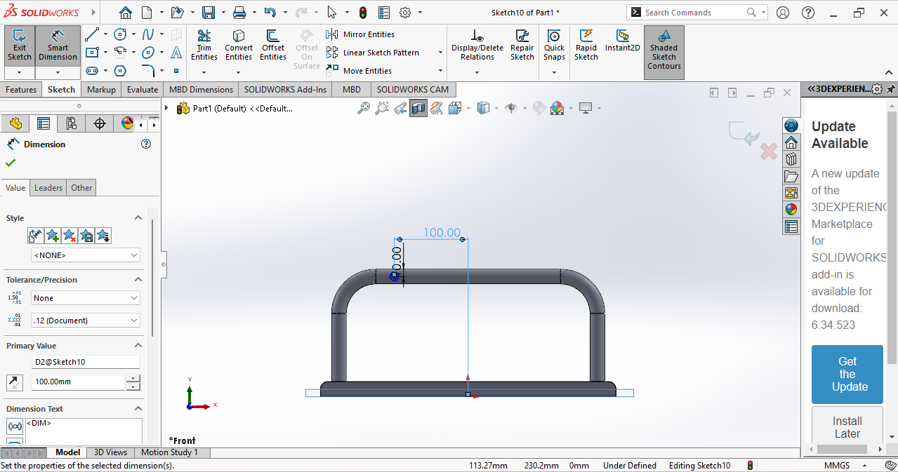
Task: Open the Smart Dimension dropdown arrow
Action: (x=58, y=72)
